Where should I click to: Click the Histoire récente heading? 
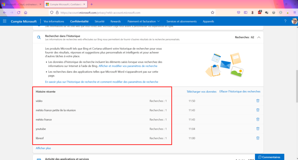pos(46,92)
